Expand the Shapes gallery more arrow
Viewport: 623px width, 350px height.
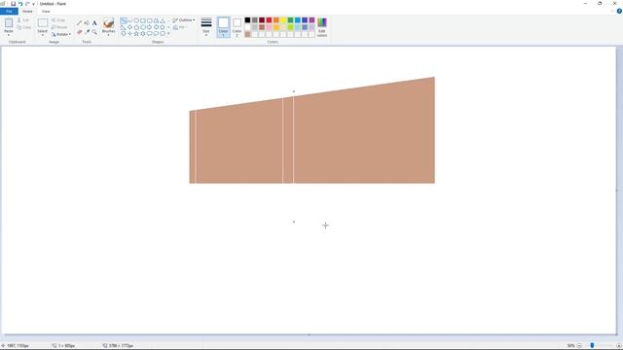(x=168, y=34)
